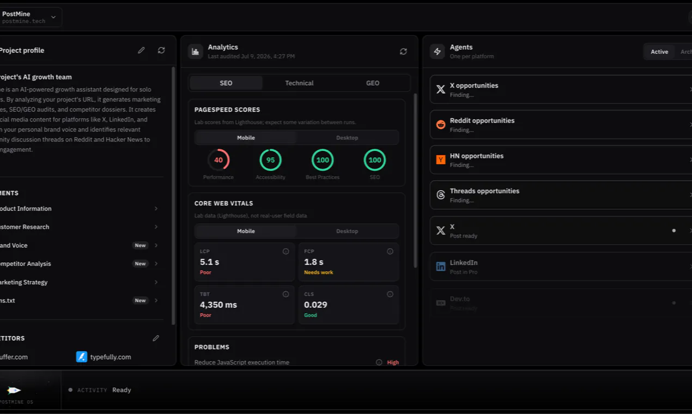Image resolution: width=692 pixels, height=414 pixels.
Task: Switch to the GEO analytics tab
Action: click(373, 83)
